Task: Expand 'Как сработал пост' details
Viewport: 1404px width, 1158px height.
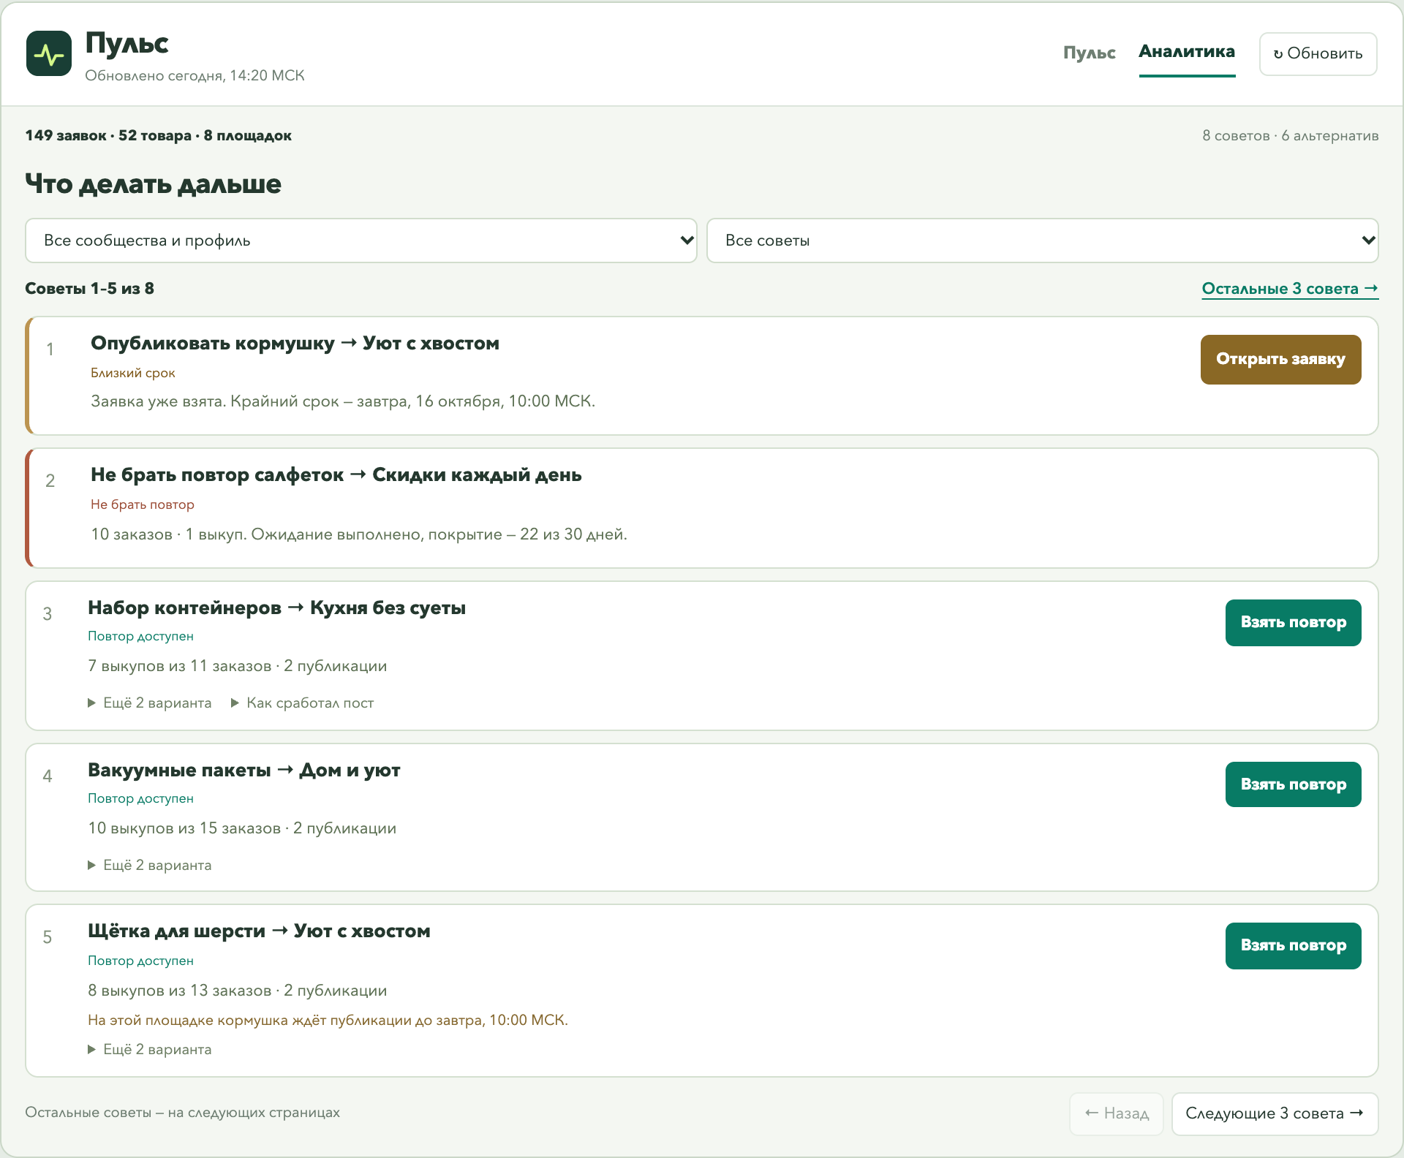Action: (302, 703)
